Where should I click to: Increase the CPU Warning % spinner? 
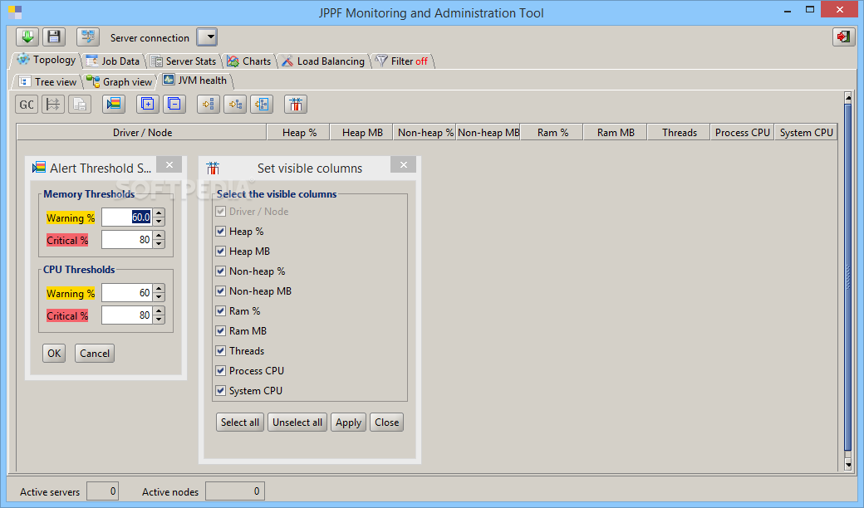coord(159,288)
